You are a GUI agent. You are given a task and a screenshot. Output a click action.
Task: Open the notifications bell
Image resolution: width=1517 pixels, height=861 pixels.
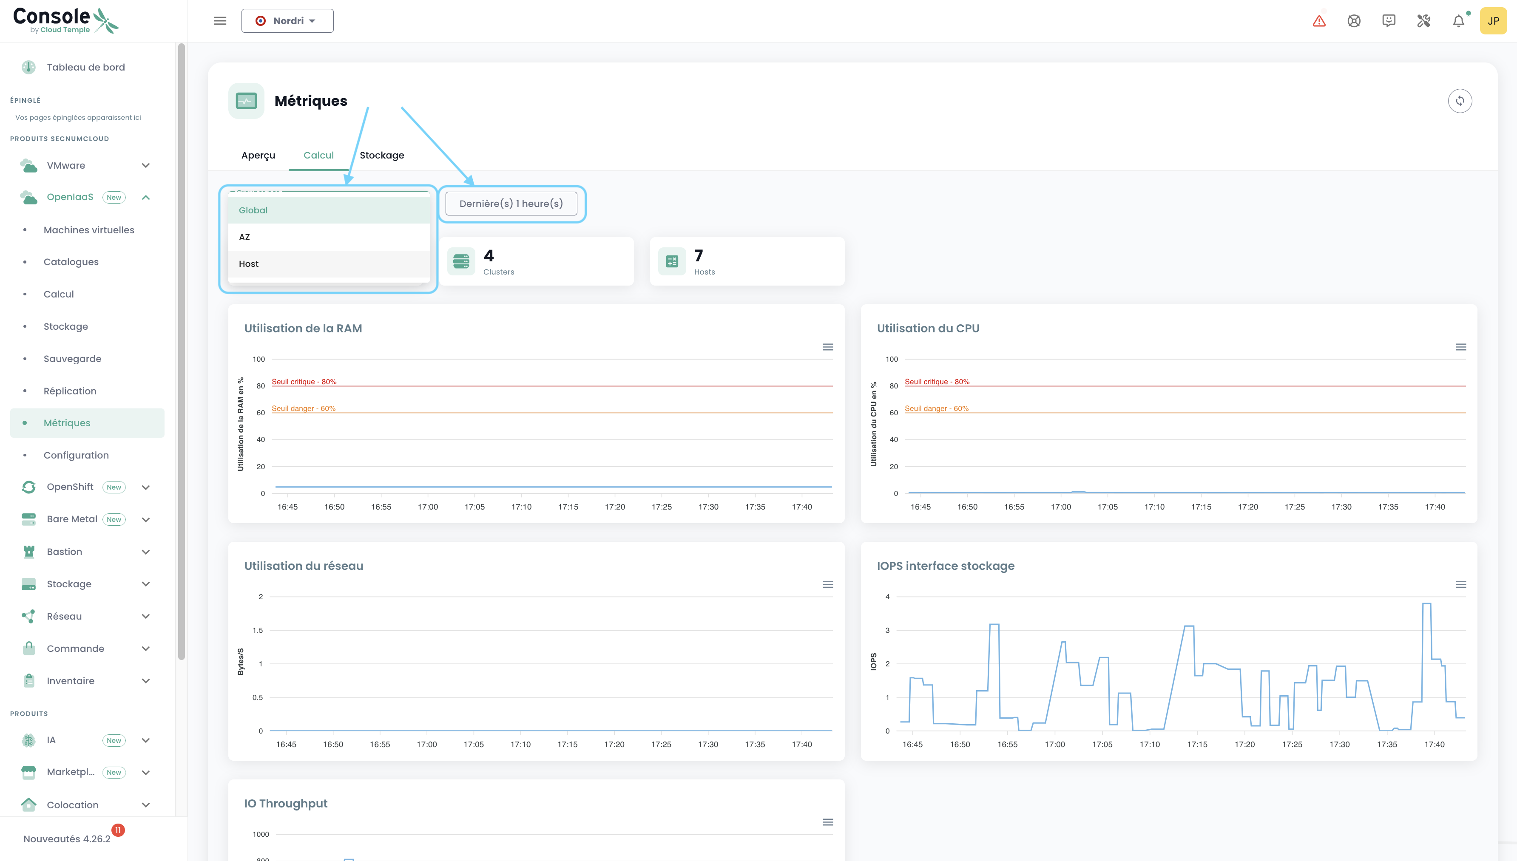pyautogui.click(x=1458, y=21)
